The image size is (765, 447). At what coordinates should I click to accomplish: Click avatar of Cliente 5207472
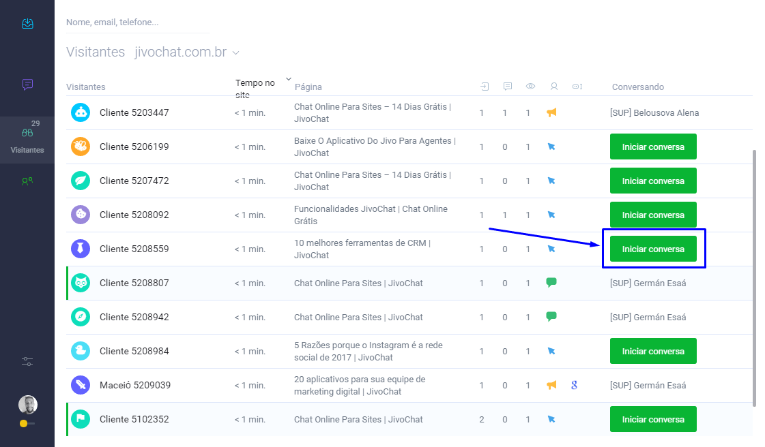point(81,181)
